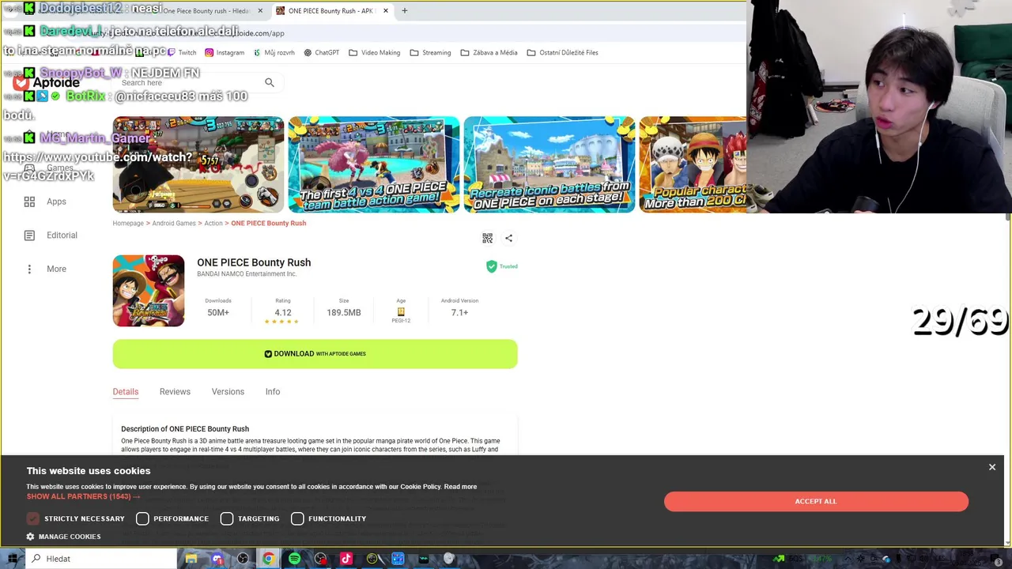Screen dimensions: 1012x569
Task: Open the Video Making bookmarks folder
Action: point(373,52)
